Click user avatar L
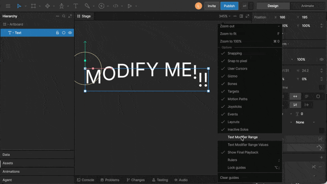The height and width of the screenshot is (184, 327). (198, 6)
